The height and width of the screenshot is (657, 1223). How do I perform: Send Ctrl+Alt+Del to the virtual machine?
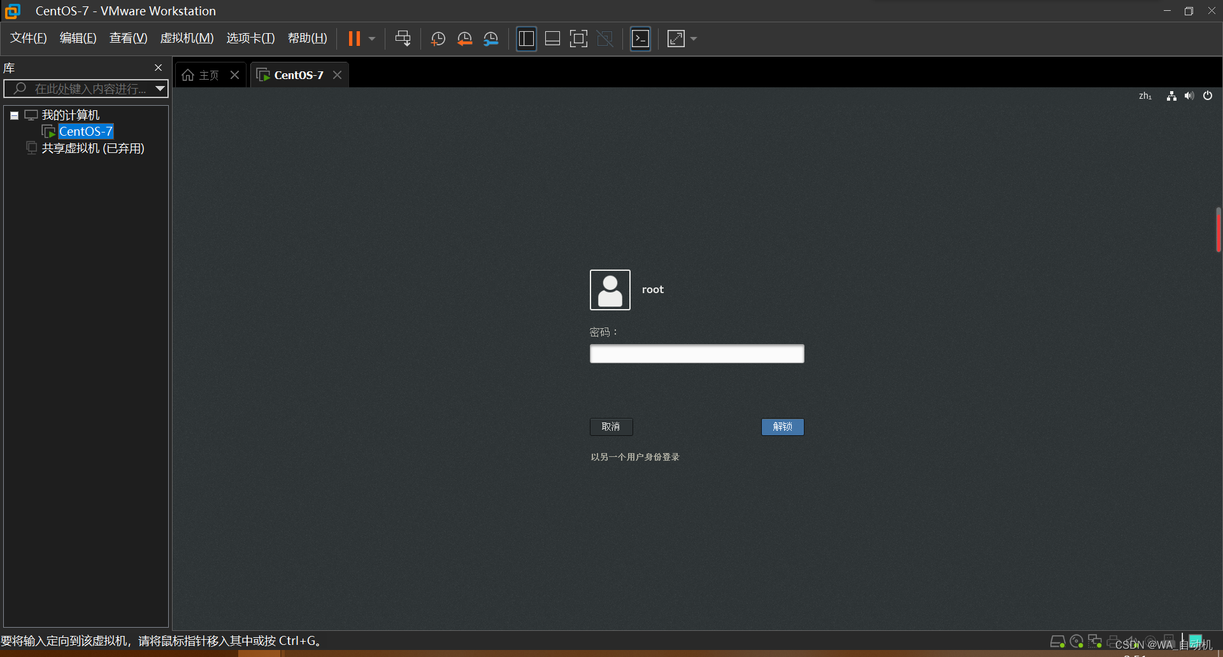click(x=403, y=39)
